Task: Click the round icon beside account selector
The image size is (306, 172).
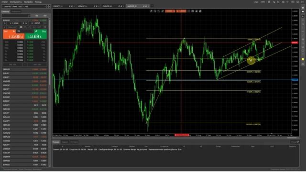Action: [x=49, y=6]
